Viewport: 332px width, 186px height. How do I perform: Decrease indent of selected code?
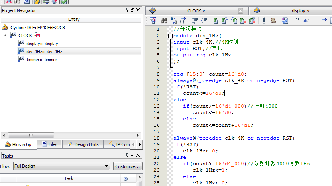(x=204, y=20)
